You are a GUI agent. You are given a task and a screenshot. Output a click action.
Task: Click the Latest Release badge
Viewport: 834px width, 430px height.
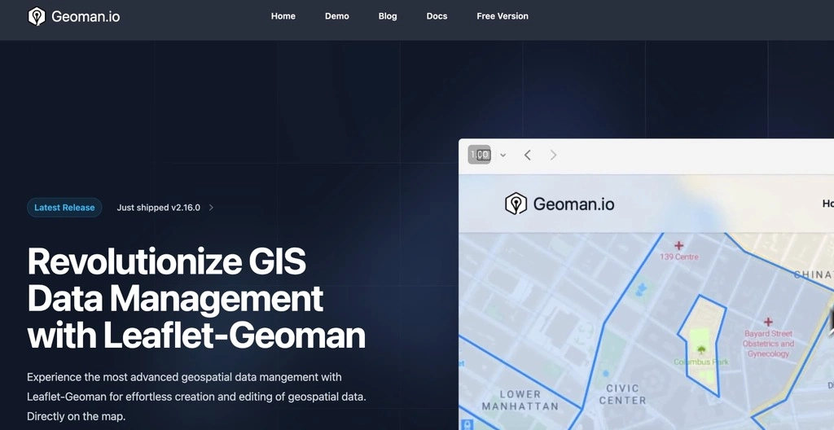tap(64, 208)
